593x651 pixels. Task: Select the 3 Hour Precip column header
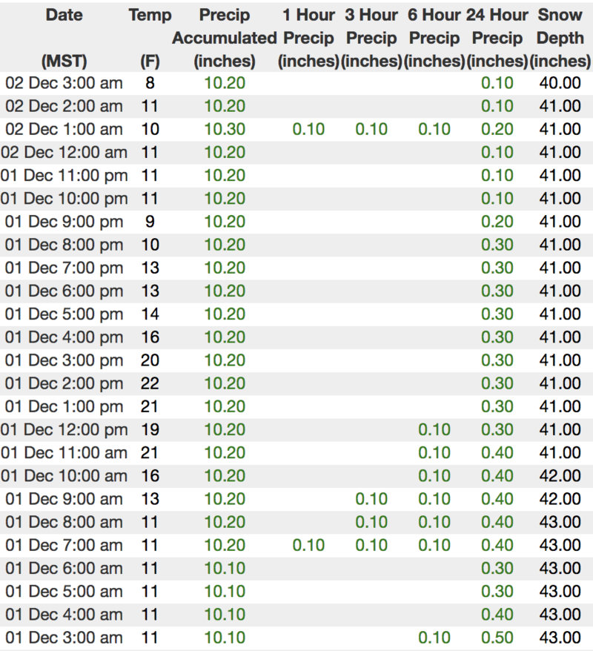[371, 37]
